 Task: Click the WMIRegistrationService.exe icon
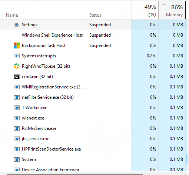[x=17, y=87]
